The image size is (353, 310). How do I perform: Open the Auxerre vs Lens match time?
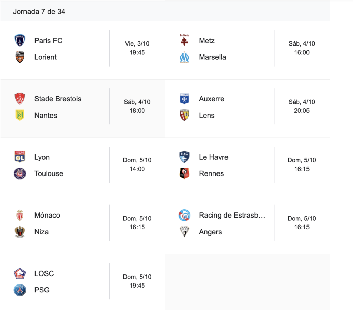point(302,111)
